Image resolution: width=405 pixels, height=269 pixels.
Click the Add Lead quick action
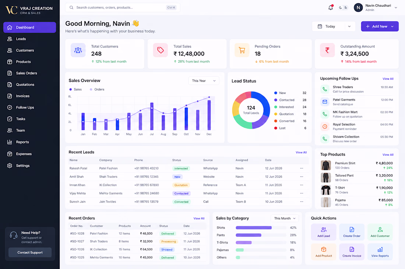pyautogui.click(x=324, y=232)
